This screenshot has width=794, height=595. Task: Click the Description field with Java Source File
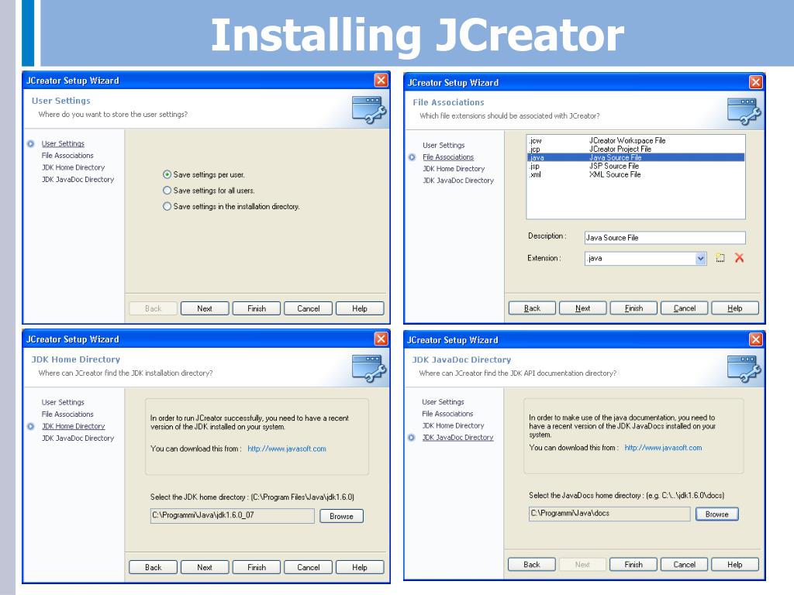[x=665, y=238]
